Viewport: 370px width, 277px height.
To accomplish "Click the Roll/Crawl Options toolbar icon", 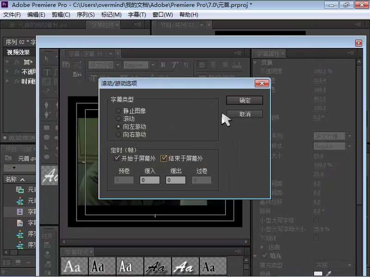I will pyautogui.click(x=78, y=64).
